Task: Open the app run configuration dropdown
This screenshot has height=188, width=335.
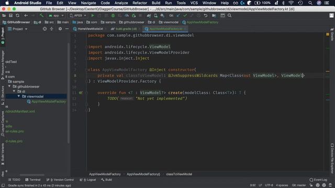Action: (x=56, y=16)
